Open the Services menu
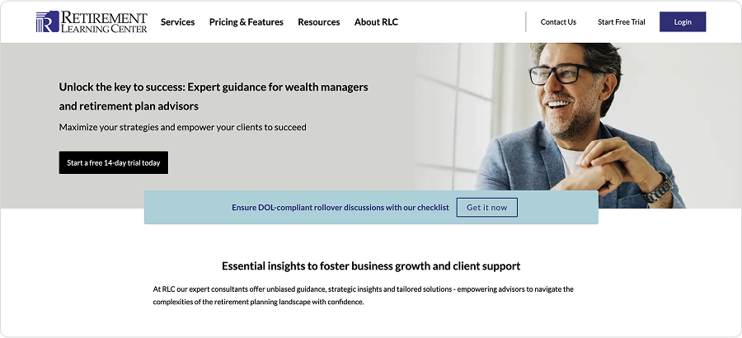This screenshot has width=742, height=338. (x=177, y=22)
